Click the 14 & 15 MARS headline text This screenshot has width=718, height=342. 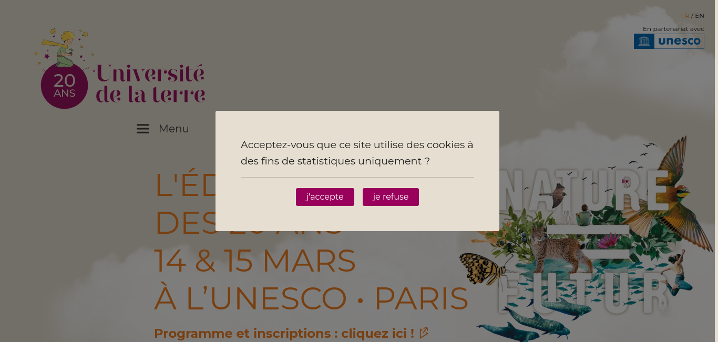click(255, 261)
